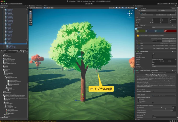Open Capsule Collider more options menu
This screenshot has height=122, width=178.
point(176,51)
